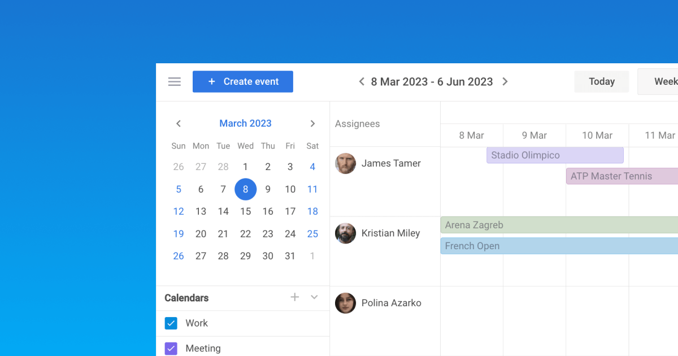Open month picker via March 2023 heading
The image size is (678, 356).
(x=245, y=123)
